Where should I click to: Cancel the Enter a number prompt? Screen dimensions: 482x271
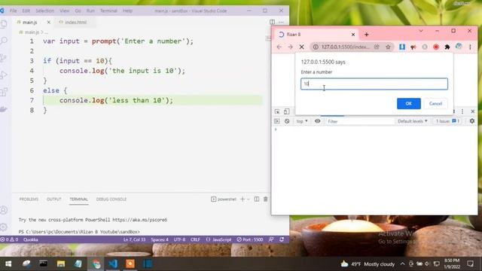[435, 104]
